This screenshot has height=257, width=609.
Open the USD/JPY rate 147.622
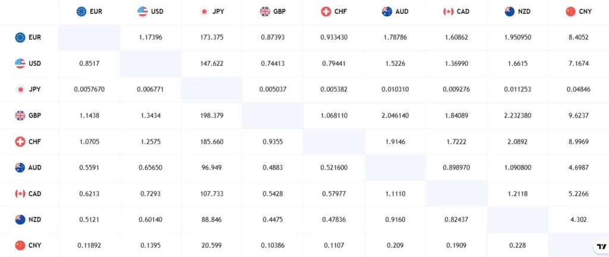pyautogui.click(x=211, y=64)
